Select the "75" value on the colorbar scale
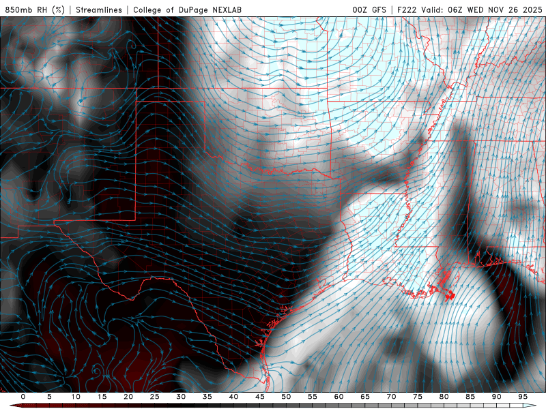The height and width of the screenshot is (409, 546). tap(418, 397)
